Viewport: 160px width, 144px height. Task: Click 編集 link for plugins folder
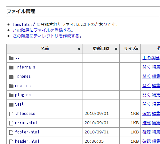pyautogui.click(x=156, y=95)
